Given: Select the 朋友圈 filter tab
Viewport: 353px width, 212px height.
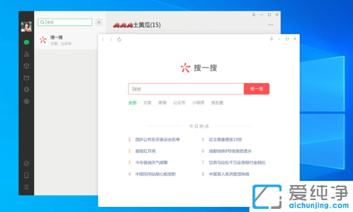Looking at the screenshot, I should [217, 103].
